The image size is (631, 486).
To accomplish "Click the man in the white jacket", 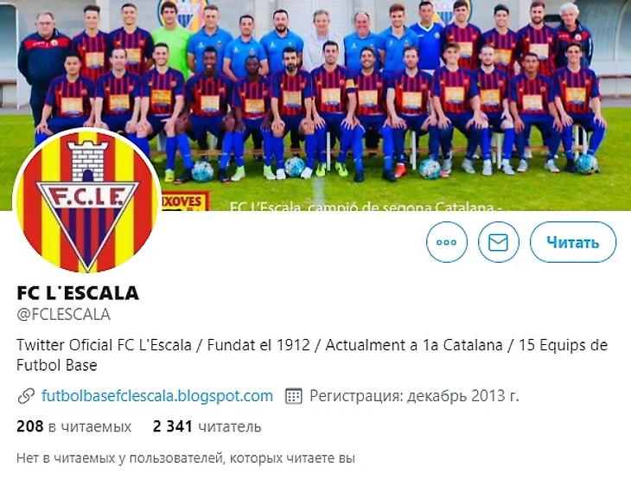I will [322, 41].
